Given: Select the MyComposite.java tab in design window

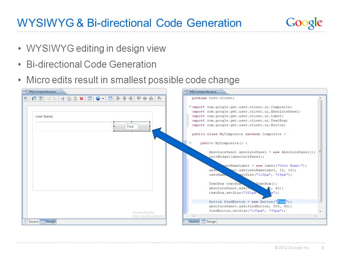Looking at the screenshot, I should [x=42, y=91].
